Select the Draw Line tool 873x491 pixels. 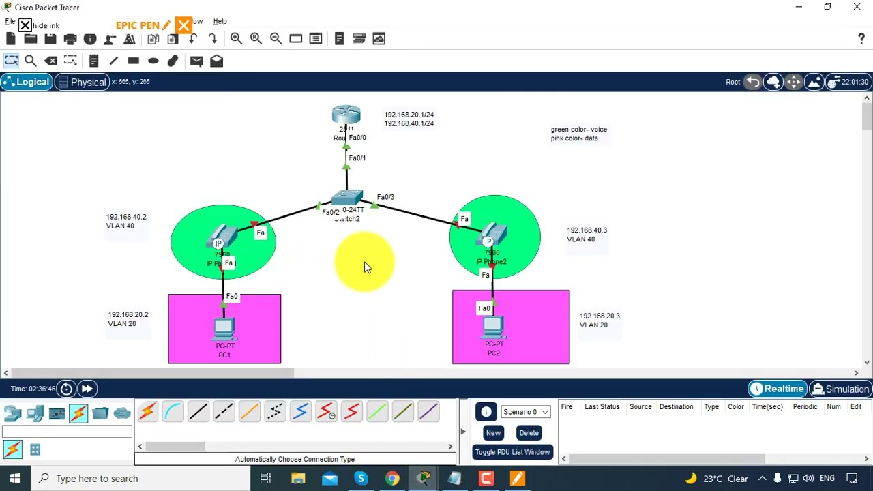tap(114, 61)
